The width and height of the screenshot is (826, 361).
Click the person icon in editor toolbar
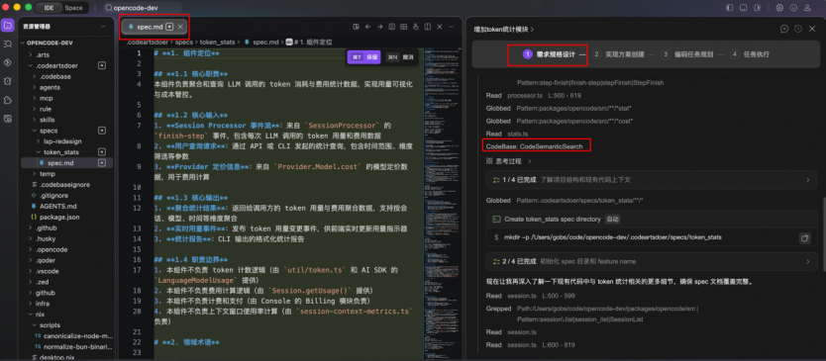tap(415, 27)
